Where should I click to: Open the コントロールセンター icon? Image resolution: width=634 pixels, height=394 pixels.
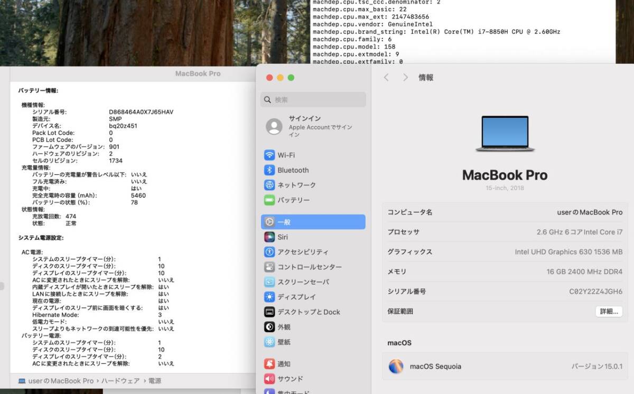(269, 267)
